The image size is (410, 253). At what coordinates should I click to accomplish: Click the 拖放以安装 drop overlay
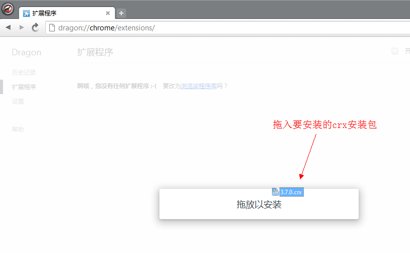(x=259, y=204)
